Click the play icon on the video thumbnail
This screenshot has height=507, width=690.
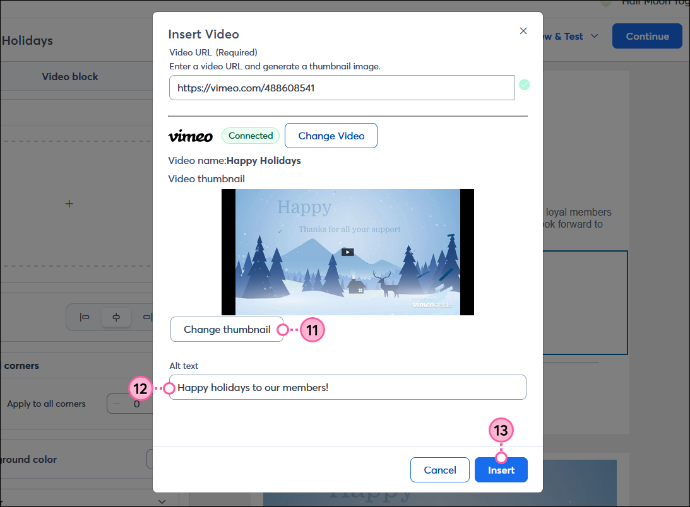(x=347, y=252)
